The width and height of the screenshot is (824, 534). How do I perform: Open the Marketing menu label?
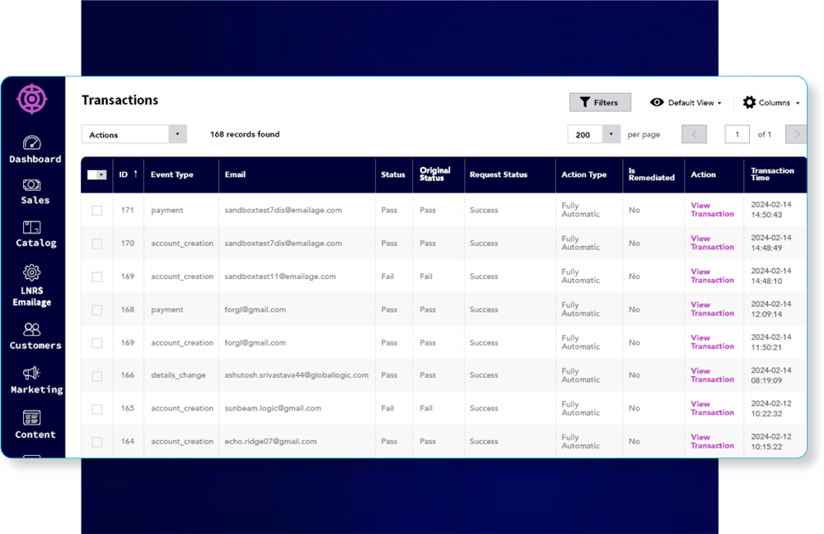37,389
